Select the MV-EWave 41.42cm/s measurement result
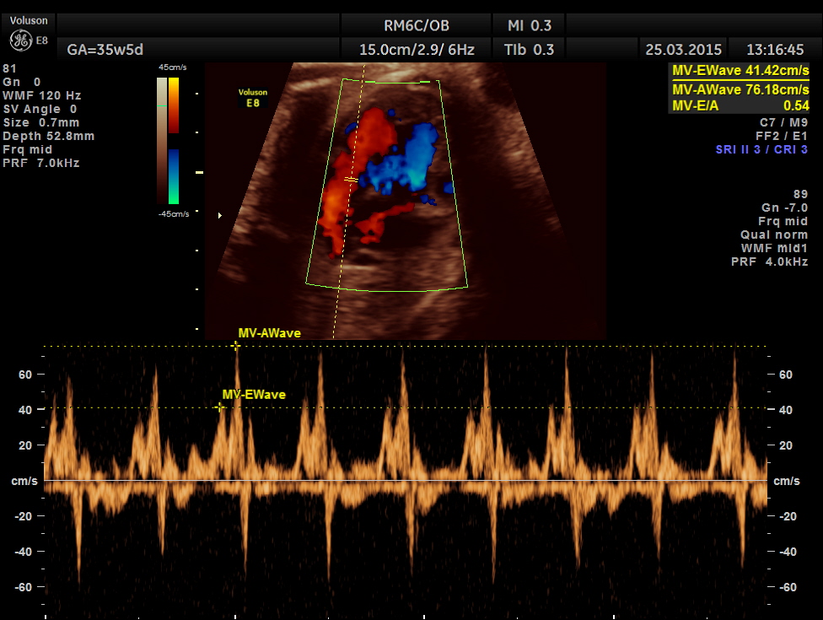 [x=739, y=73]
